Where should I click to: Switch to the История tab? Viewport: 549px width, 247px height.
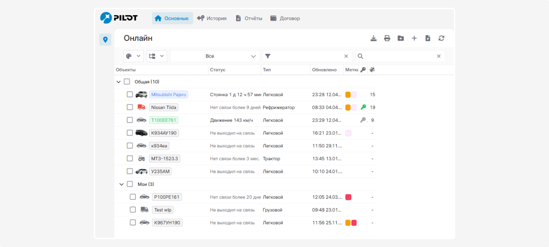coord(212,19)
